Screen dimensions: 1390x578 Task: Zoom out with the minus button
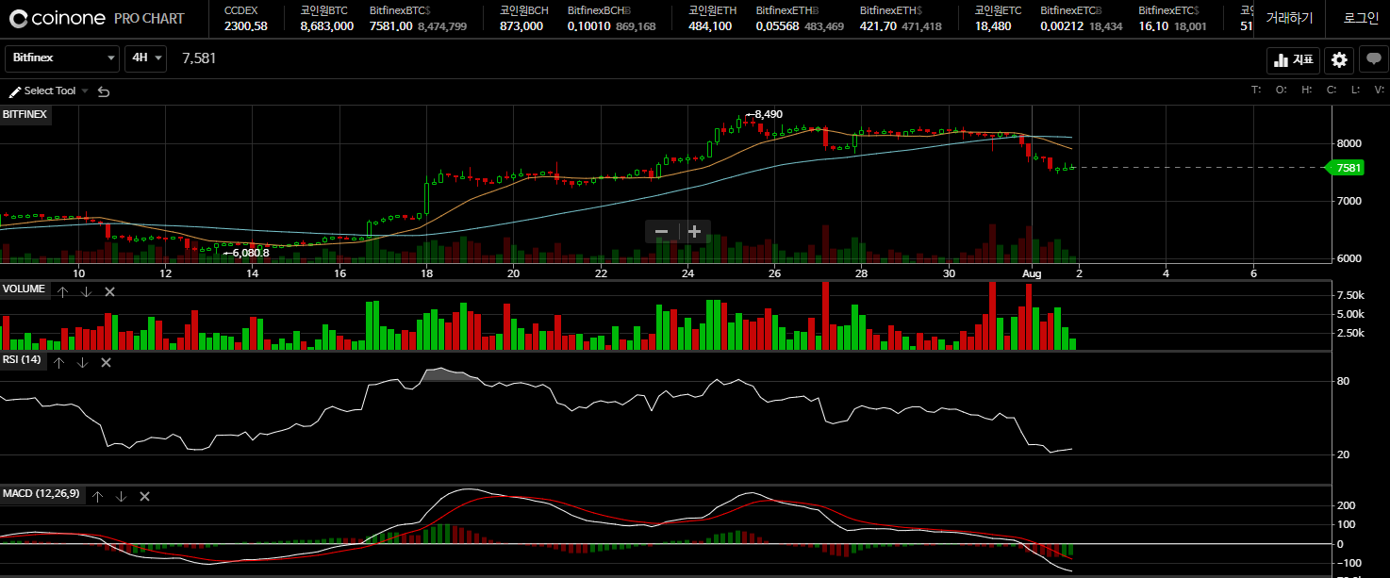pyautogui.click(x=661, y=231)
